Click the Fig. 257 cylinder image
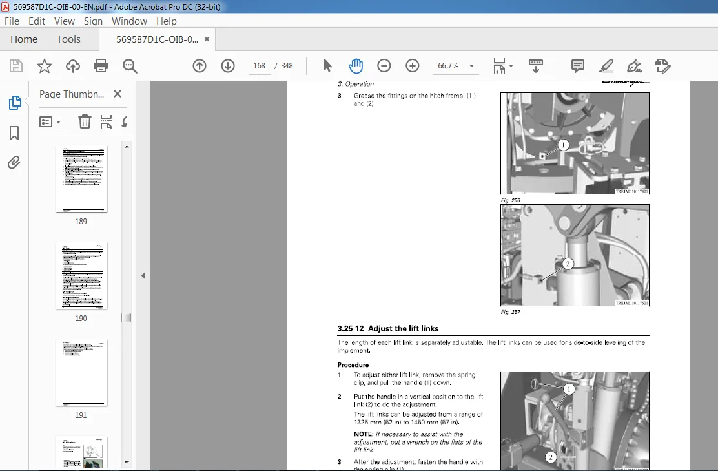718x471 pixels. pyautogui.click(x=575, y=255)
